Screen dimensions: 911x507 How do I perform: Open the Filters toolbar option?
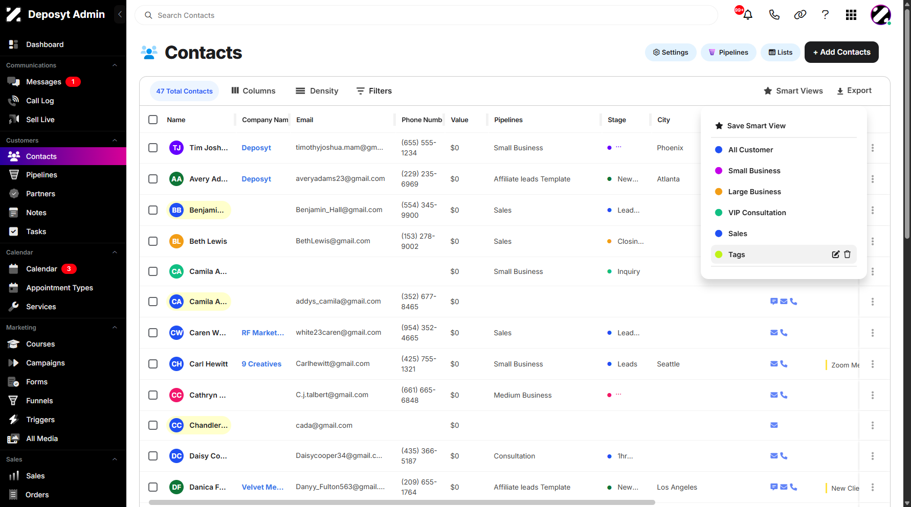pos(374,91)
